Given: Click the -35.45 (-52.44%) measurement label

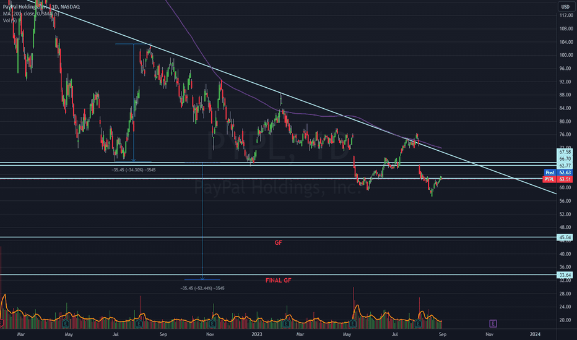Looking at the screenshot, I should tap(202, 288).
